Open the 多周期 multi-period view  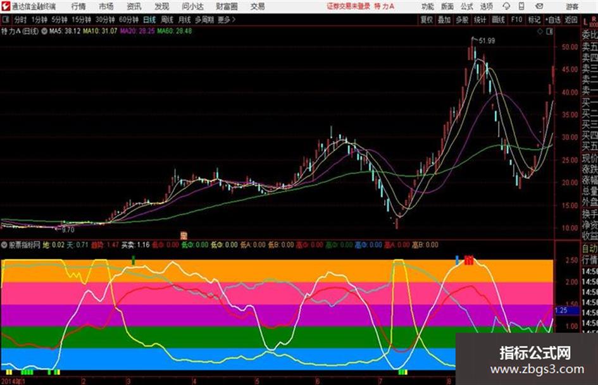pos(204,20)
